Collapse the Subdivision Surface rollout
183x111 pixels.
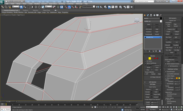point(173,69)
